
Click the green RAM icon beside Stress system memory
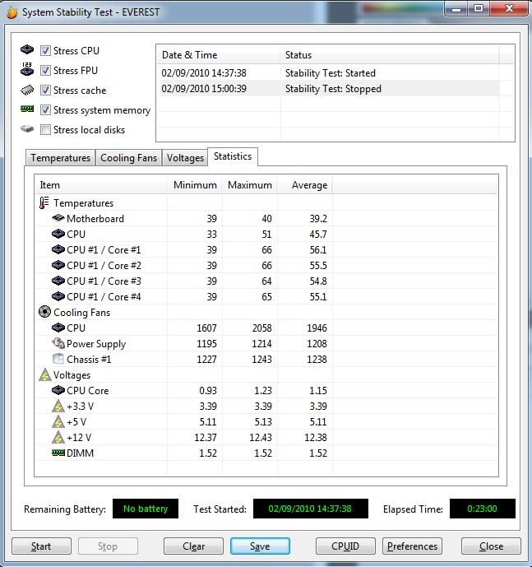coord(27,109)
